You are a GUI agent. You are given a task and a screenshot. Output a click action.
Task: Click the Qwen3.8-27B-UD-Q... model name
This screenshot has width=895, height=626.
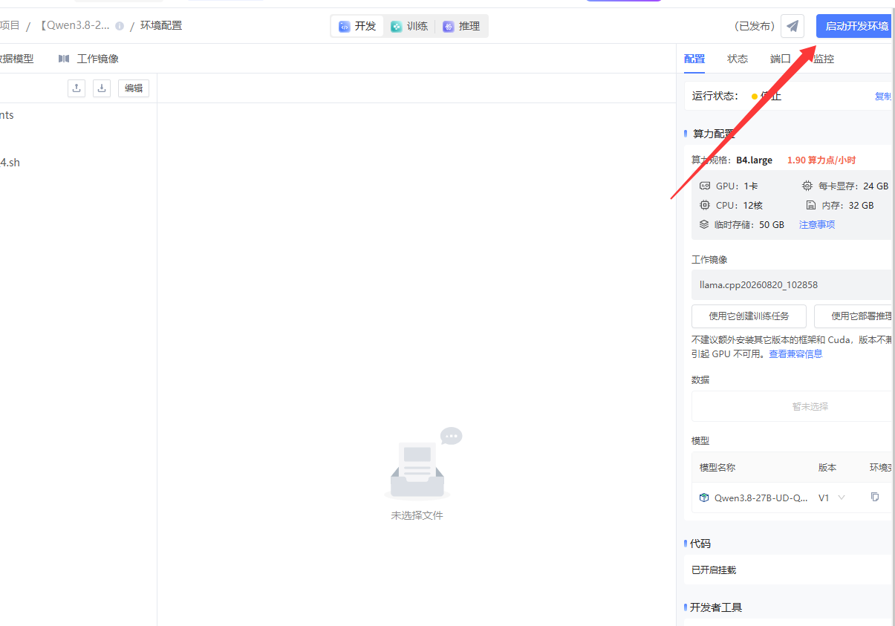[761, 498]
